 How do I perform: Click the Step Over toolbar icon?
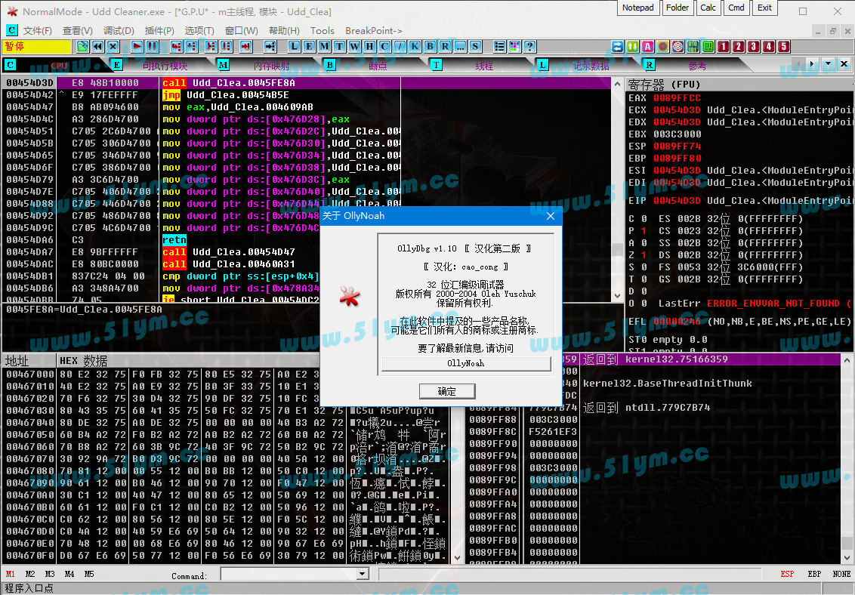coord(192,46)
